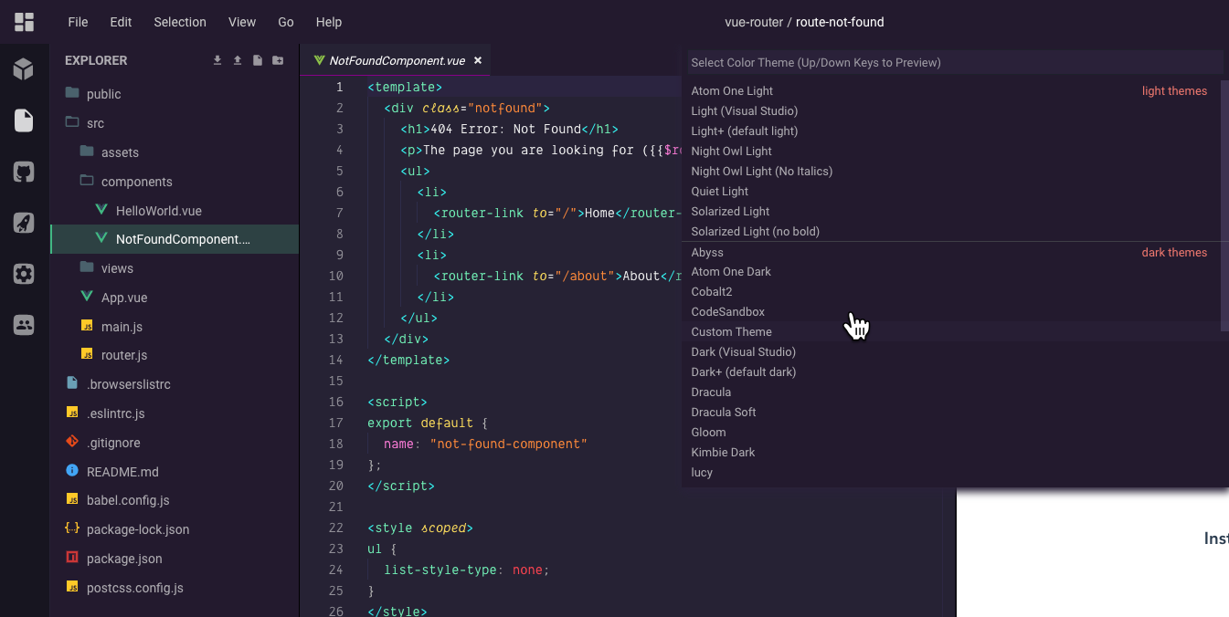Create a new folder via Explorer icon
Screen dimensions: 1229x617
point(278,60)
